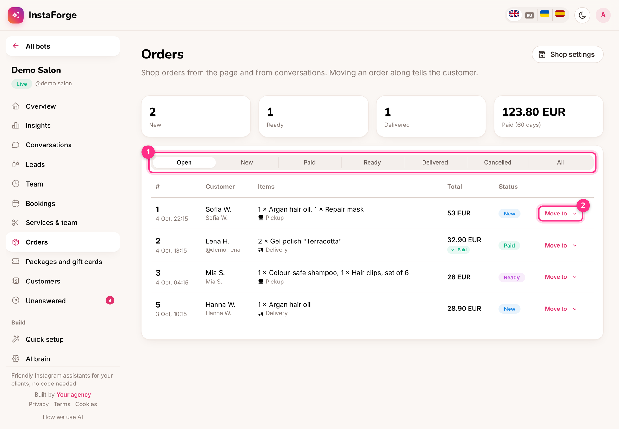619x429 pixels.
Task: Switch language to English flag
Action: coord(514,14)
